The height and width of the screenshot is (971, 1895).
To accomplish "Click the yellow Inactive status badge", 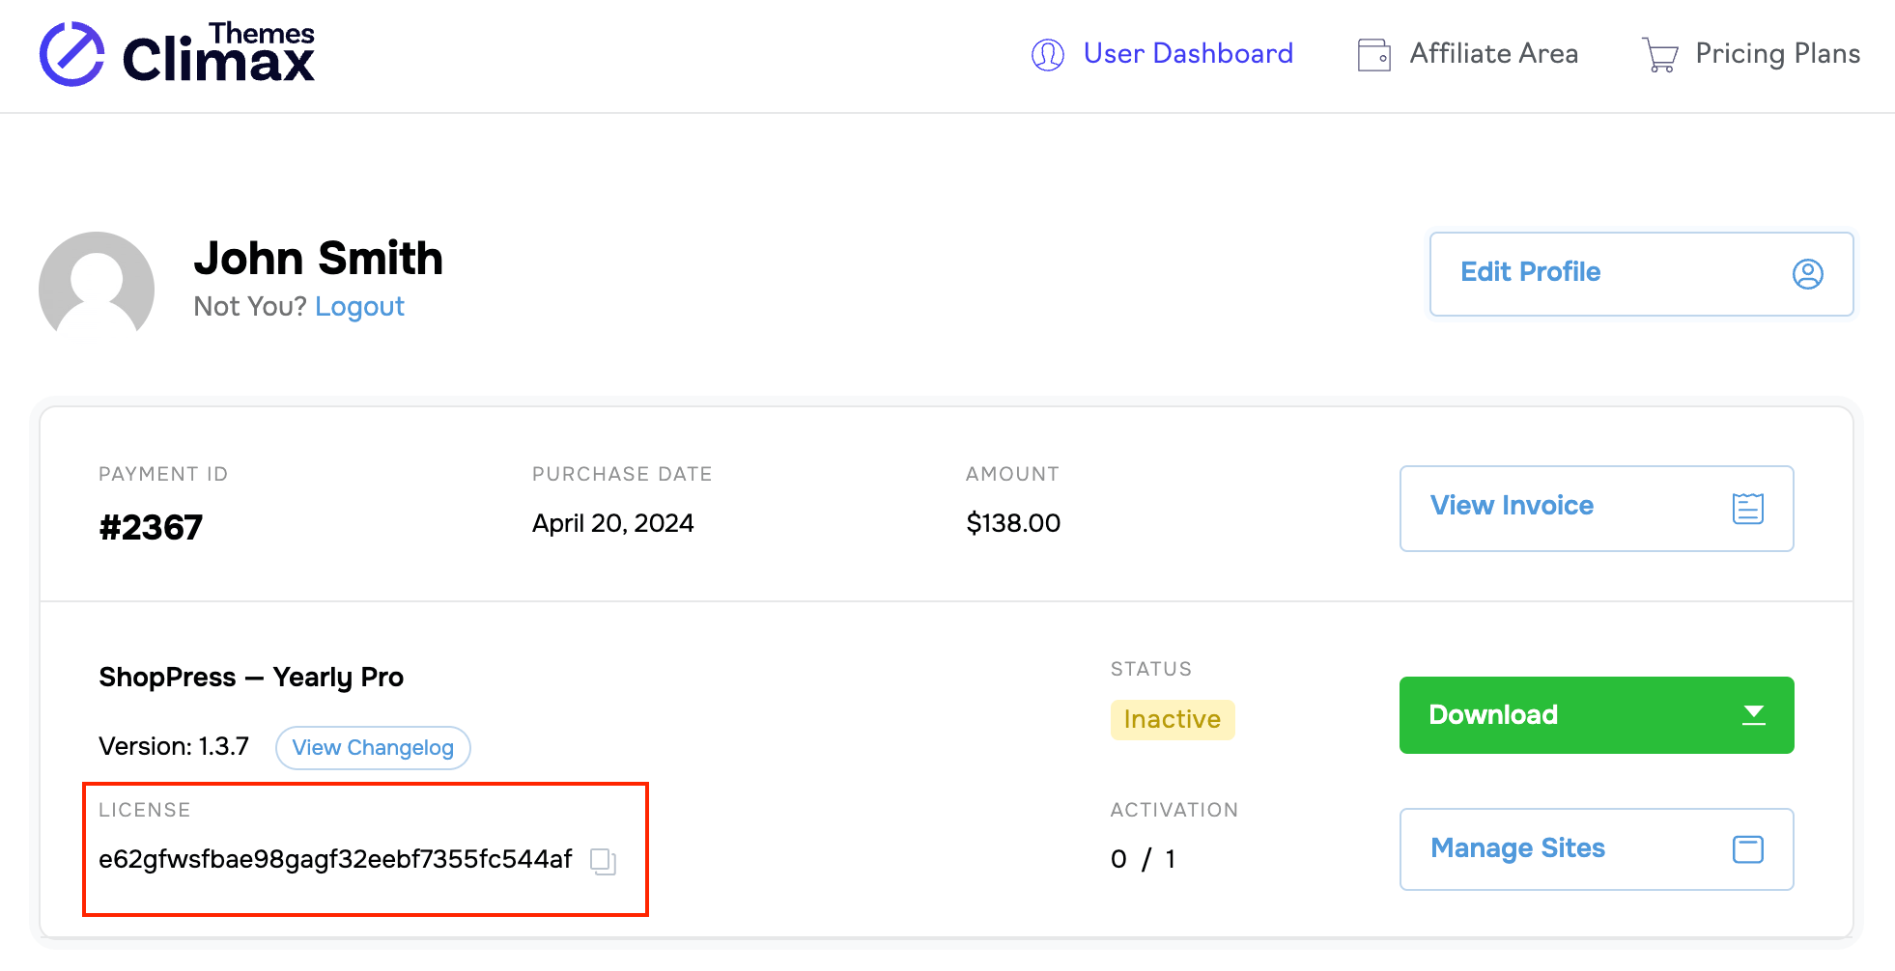I will [1172, 720].
